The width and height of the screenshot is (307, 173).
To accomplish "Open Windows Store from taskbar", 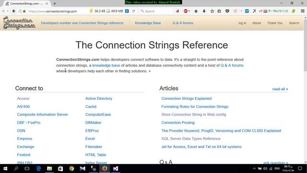I will [x=60, y=169].
